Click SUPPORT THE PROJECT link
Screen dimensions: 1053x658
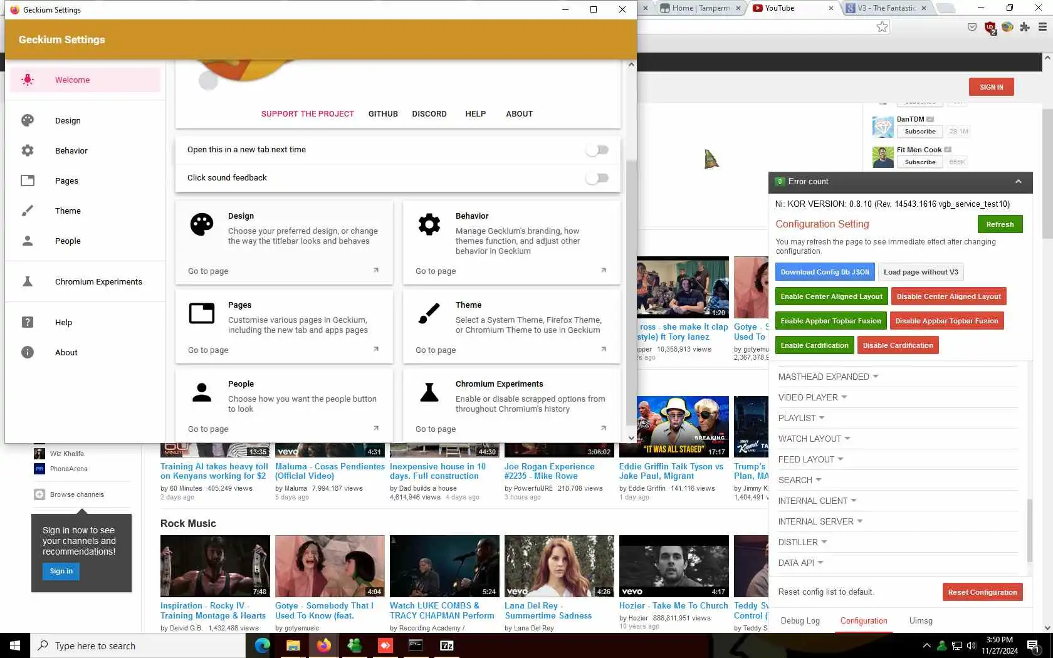point(308,114)
